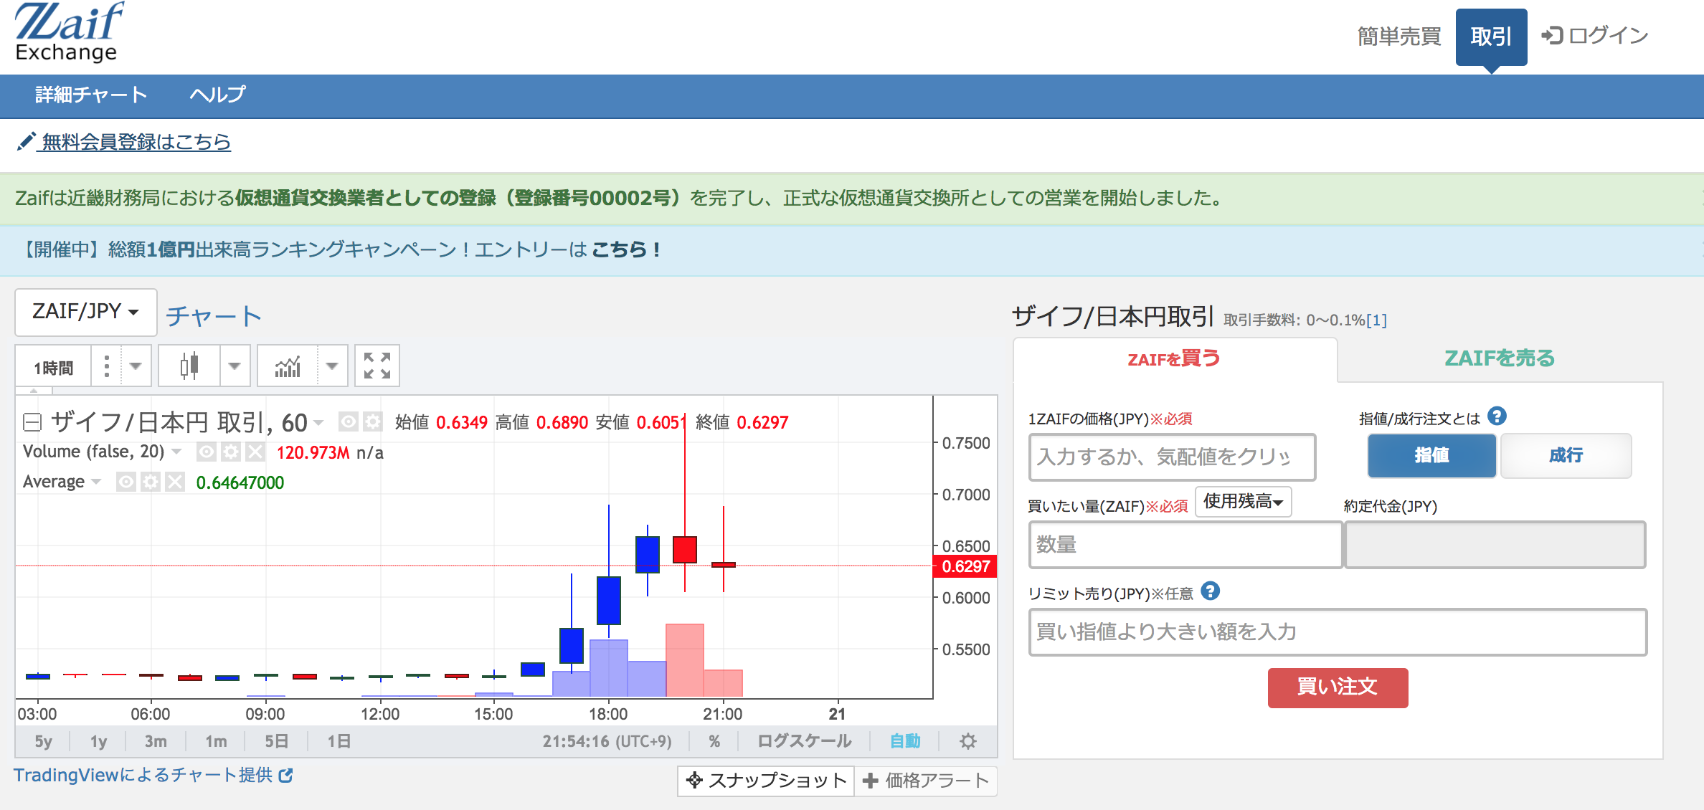Select the 取引 navigation tab
Screen dimensions: 1704x810
click(x=1491, y=37)
